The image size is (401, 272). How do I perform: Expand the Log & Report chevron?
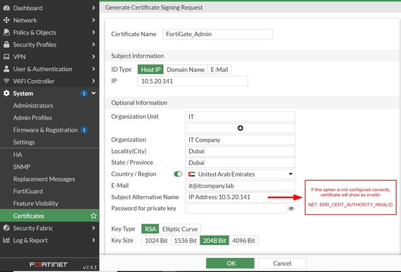93,240
